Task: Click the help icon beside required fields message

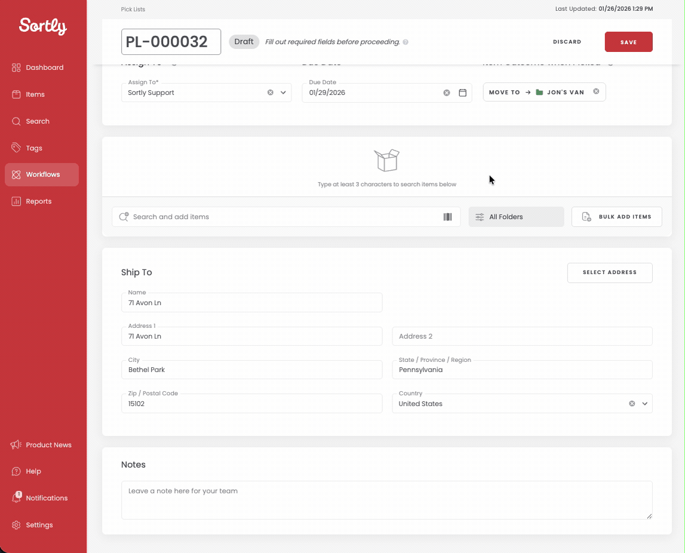Action: point(406,42)
